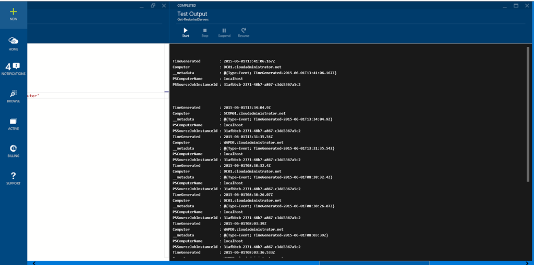Close the left editor blade
The height and width of the screenshot is (265, 534).
tap(164, 6)
